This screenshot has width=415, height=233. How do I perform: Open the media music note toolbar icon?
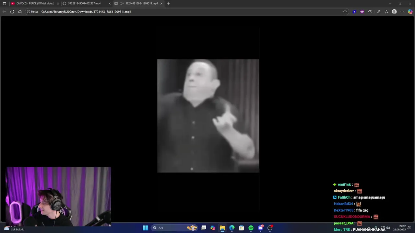[x=379, y=12]
